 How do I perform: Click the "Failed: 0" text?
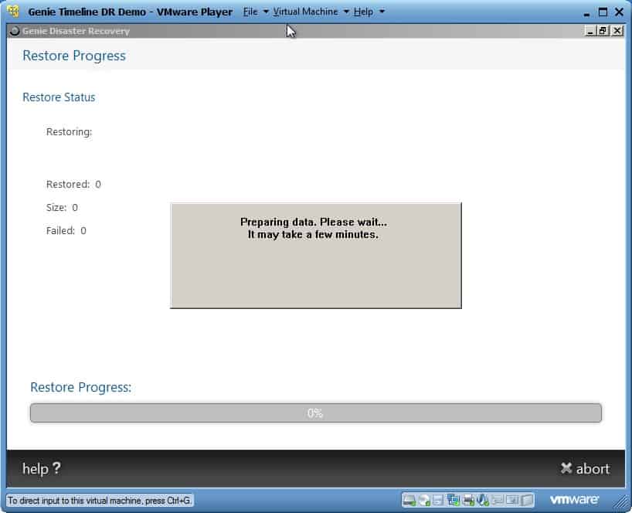click(x=66, y=230)
